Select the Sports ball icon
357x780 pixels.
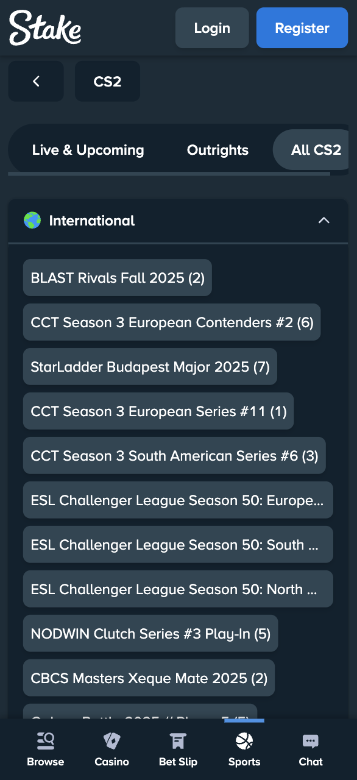(x=244, y=740)
